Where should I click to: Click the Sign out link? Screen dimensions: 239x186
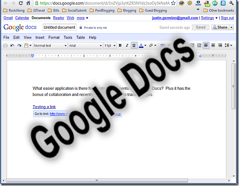click(227, 18)
